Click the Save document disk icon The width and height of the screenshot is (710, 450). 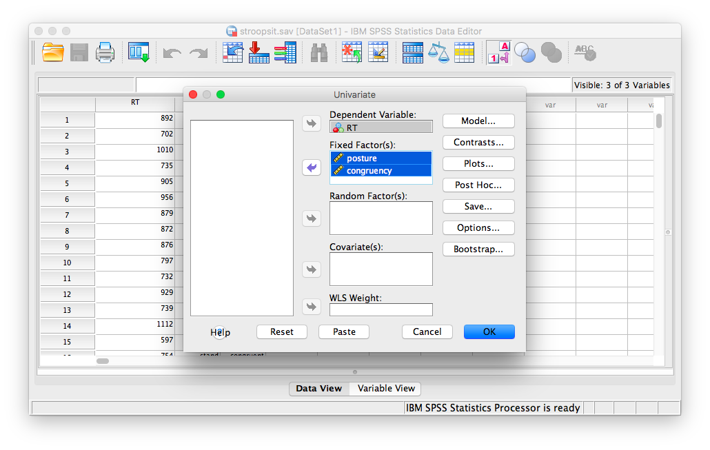79,52
